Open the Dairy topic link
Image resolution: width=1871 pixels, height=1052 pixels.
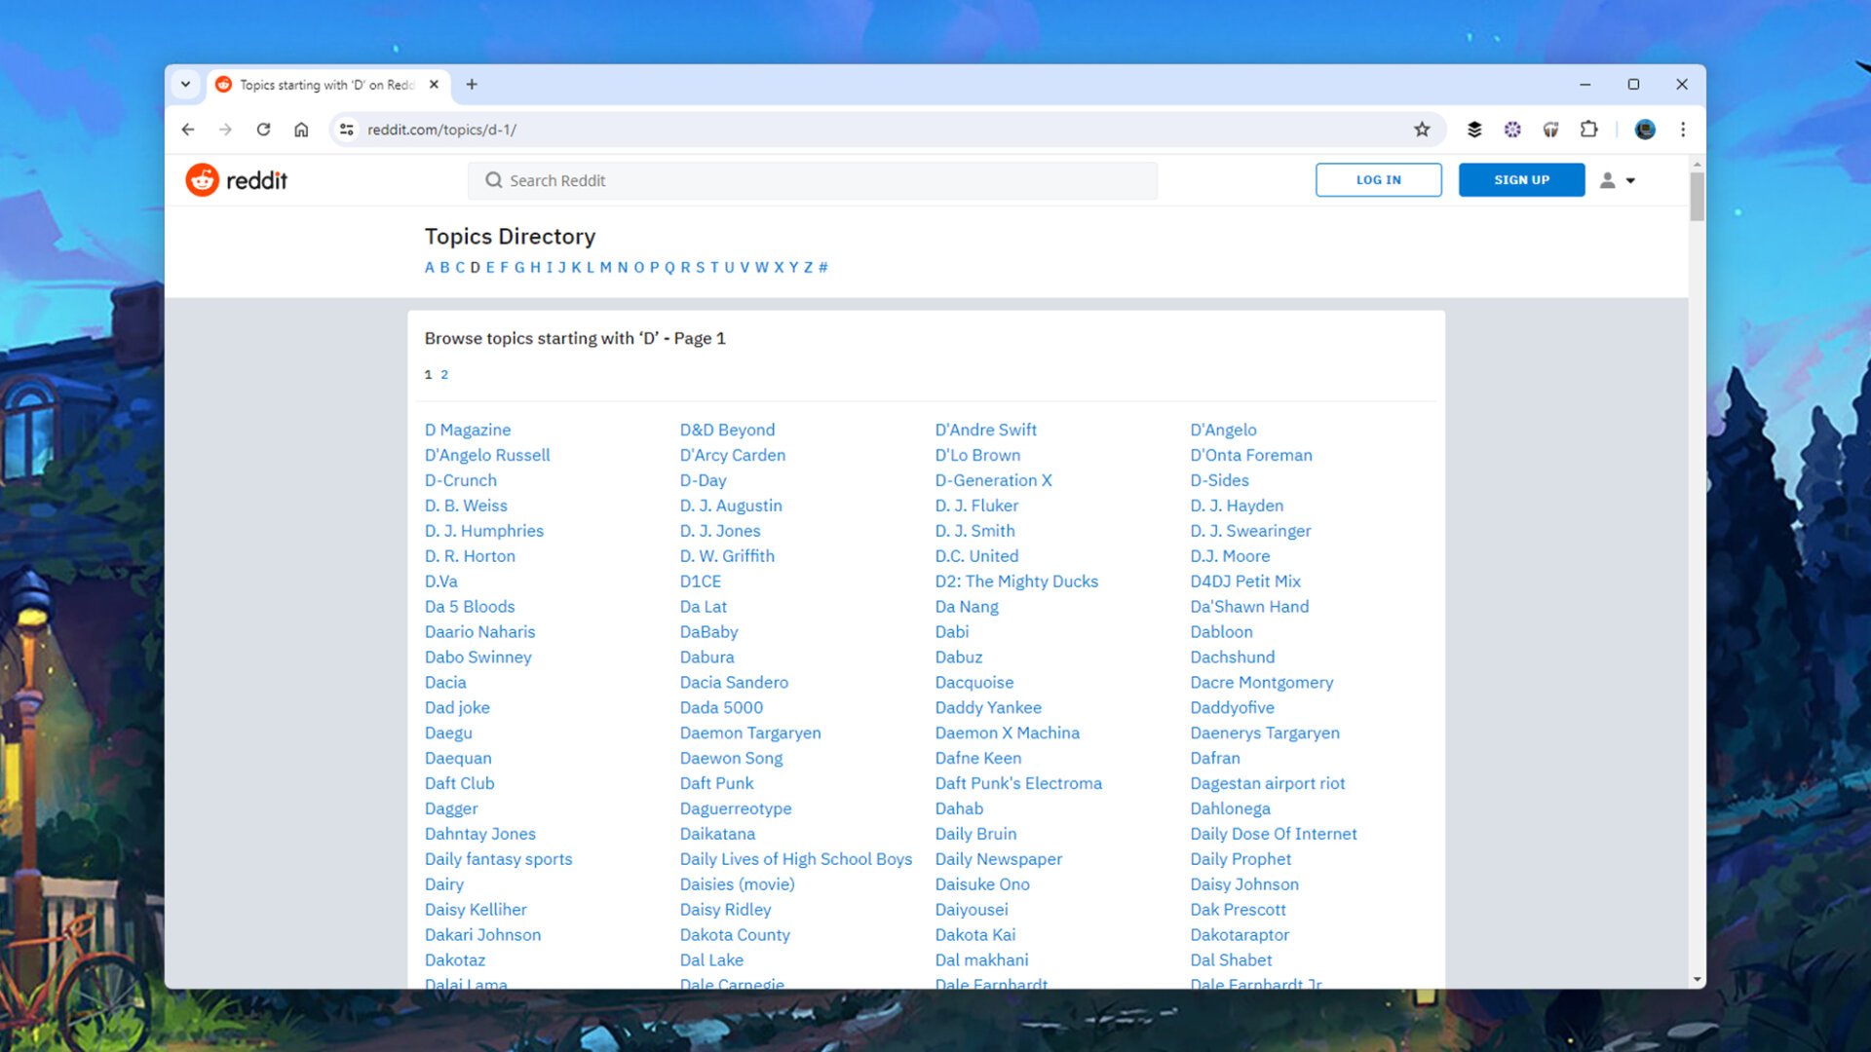(443, 883)
